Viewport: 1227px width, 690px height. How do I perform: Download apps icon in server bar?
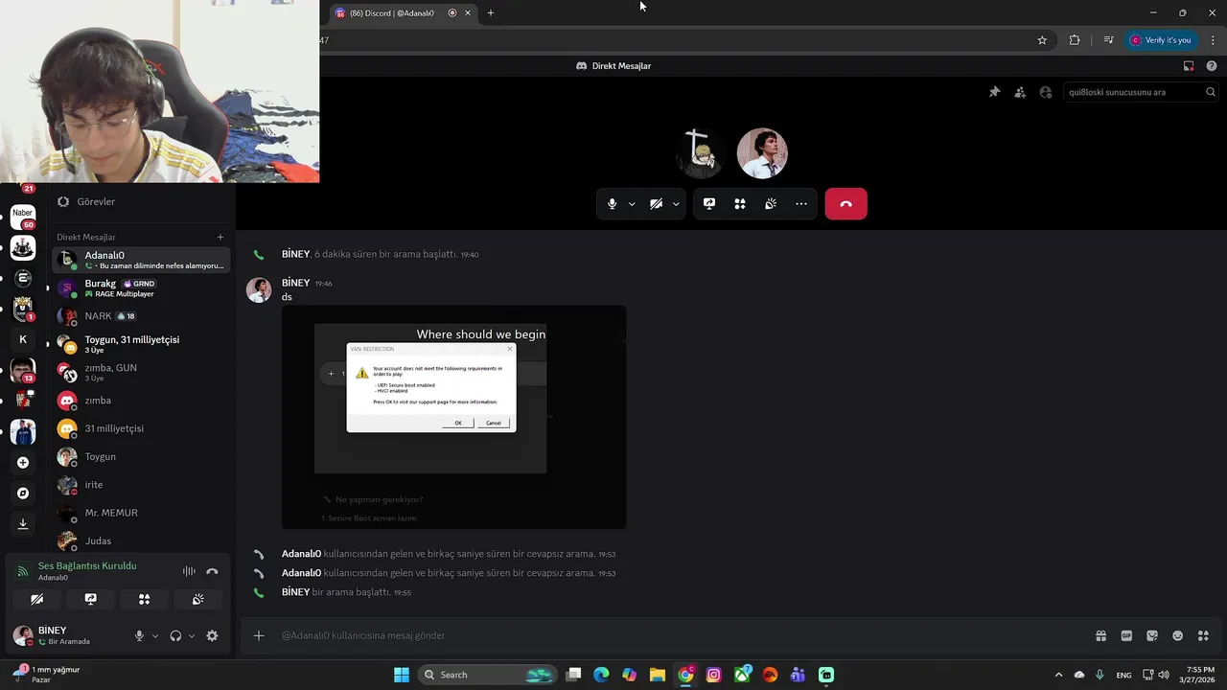23,524
